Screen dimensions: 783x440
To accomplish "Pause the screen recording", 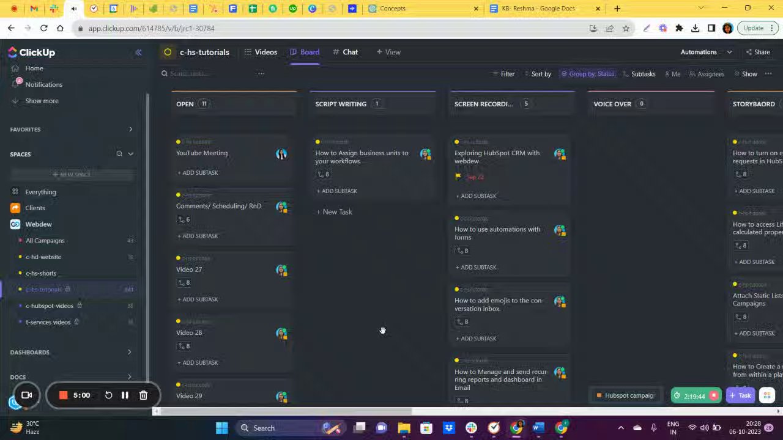I will [x=125, y=395].
